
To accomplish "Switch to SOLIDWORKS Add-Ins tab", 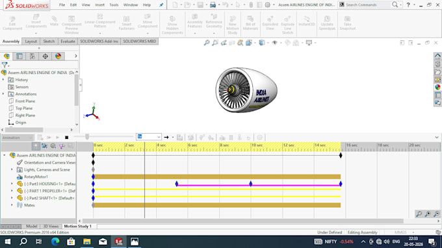I will [99, 42].
